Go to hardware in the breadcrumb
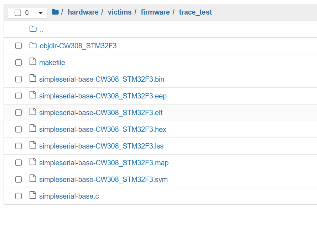Screen dimensions: 317x226 click(83, 12)
